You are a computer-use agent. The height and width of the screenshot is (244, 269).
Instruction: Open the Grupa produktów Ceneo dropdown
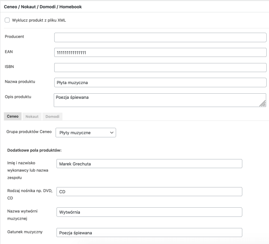[86, 132]
